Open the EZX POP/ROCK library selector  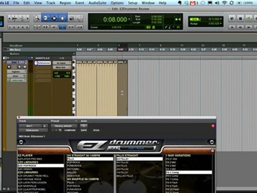(137, 148)
